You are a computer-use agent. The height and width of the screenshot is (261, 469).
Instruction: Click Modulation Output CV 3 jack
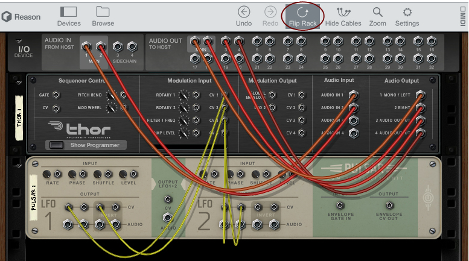pyautogui.click(x=302, y=121)
